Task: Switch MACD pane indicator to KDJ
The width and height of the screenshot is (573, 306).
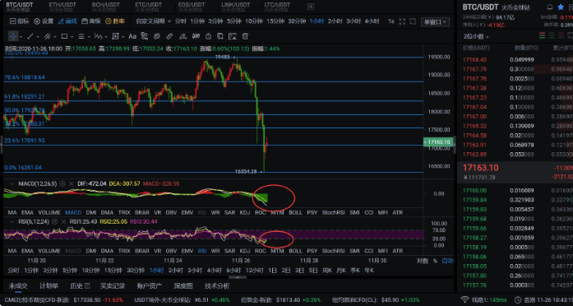Action: click(245, 212)
